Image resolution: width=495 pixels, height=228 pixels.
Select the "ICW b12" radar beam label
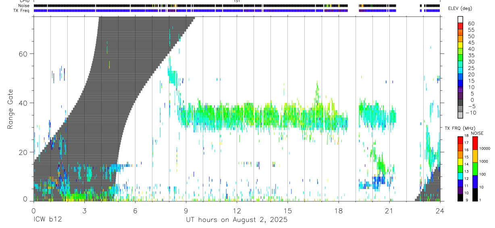[x=47, y=220]
